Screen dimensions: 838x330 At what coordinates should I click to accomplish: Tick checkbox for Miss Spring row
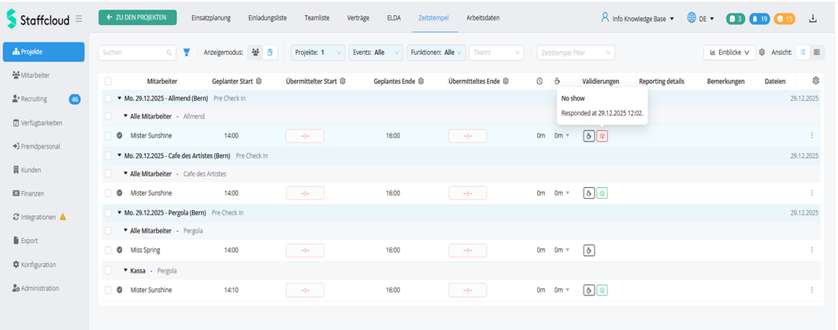[109, 250]
